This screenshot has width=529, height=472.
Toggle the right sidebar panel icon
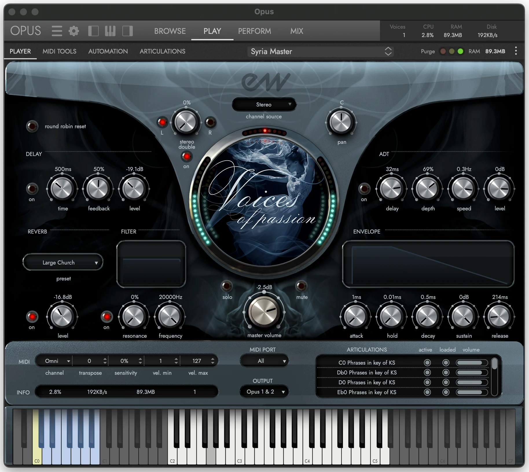point(127,31)
